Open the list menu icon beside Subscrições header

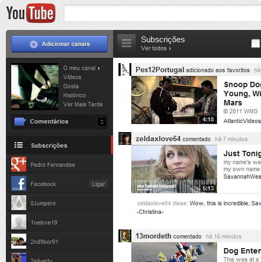126,43
